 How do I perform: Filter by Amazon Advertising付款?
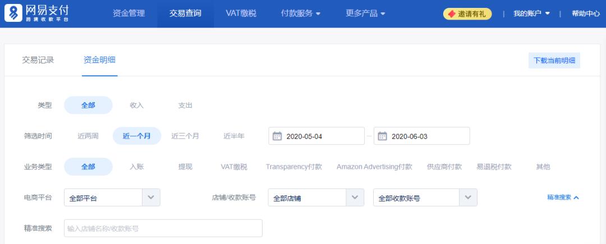coord(374,167)
